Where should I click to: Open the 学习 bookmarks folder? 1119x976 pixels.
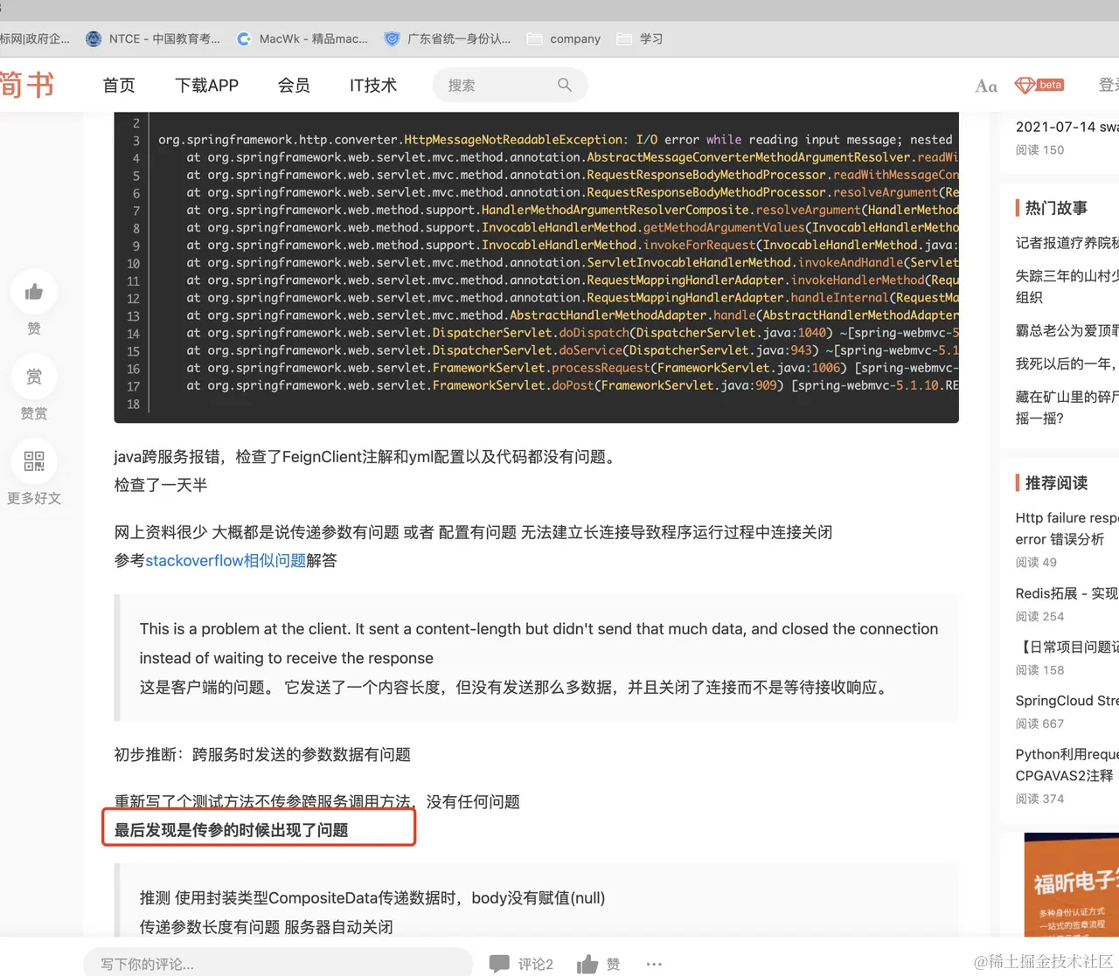coord(640,38)
